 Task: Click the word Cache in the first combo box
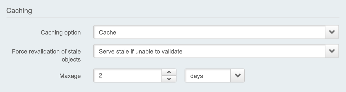click(x=108, y=32)
